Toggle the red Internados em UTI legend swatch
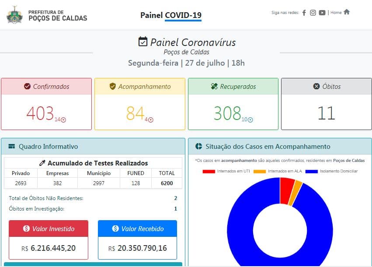The height and width of the screenshot is (267, 372). (x=209, y=171)
